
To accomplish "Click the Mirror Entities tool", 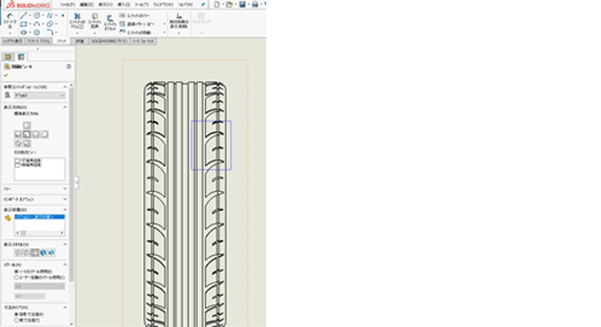I will tap(134, 15).
